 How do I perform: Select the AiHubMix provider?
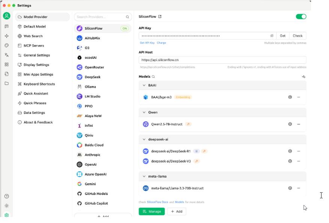[x=103, y=38]
